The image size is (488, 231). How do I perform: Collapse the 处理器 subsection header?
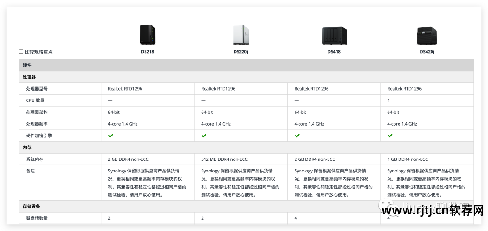(29, 77)
